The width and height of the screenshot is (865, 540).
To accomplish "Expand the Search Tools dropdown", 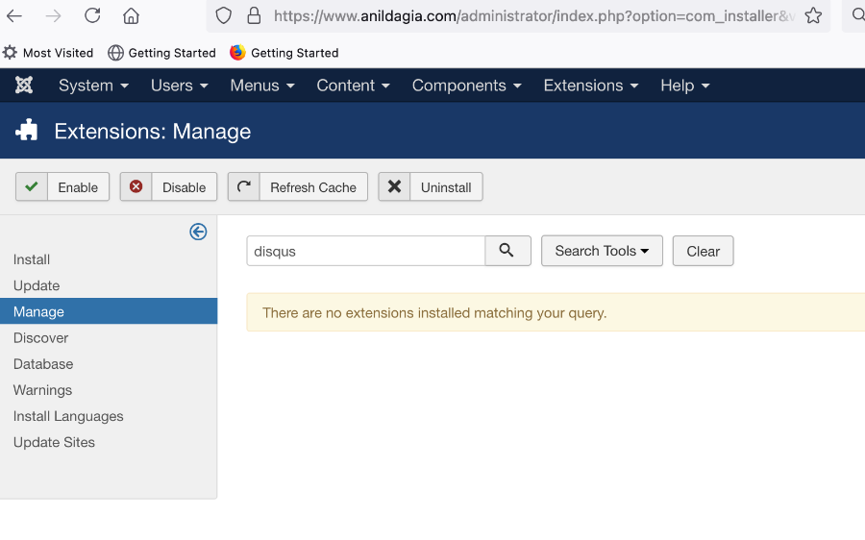I will pyautogui.click(x=602, y=251).
